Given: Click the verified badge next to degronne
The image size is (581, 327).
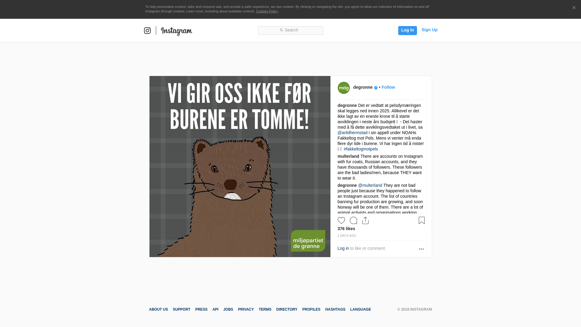Looking at the screenshot, I should coord(376,88).
